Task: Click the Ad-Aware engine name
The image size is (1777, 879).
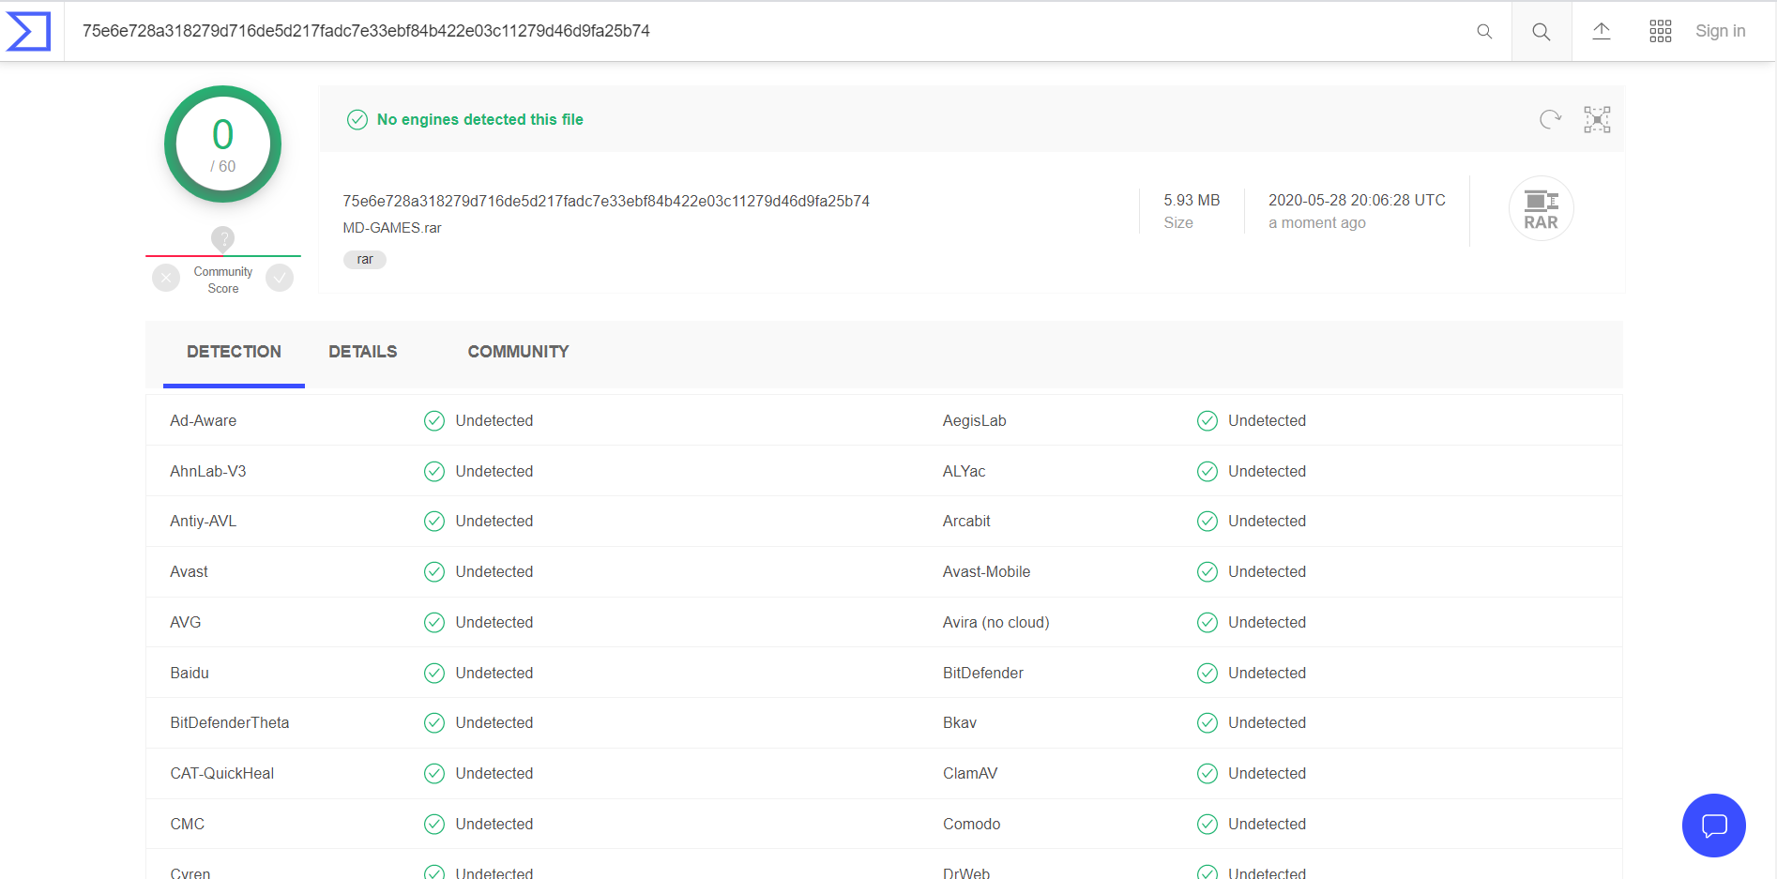Action: coord(204,420)
